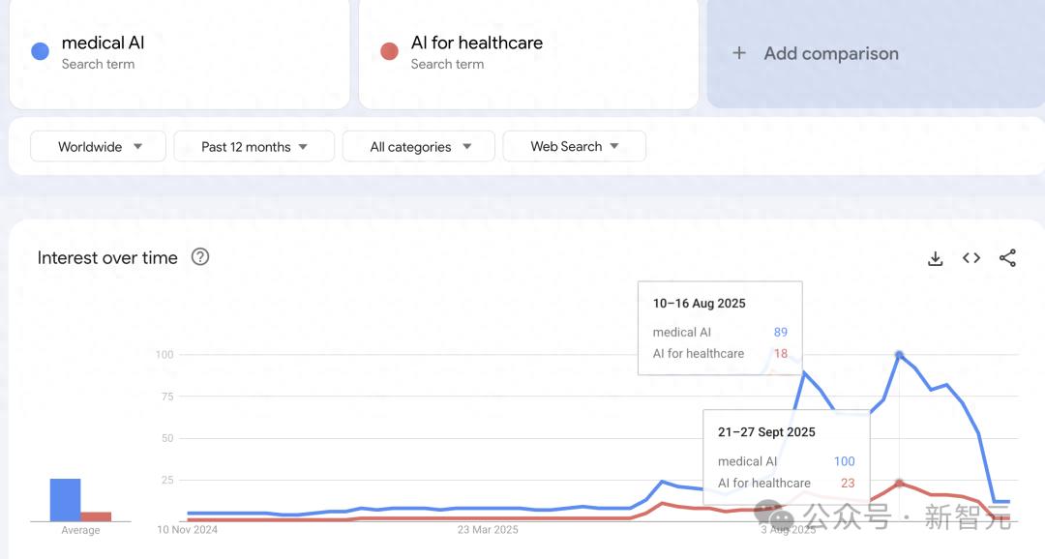Edit the AI for healthcare search term
The width and height of the screenshot is (1045, 559).
528,53
